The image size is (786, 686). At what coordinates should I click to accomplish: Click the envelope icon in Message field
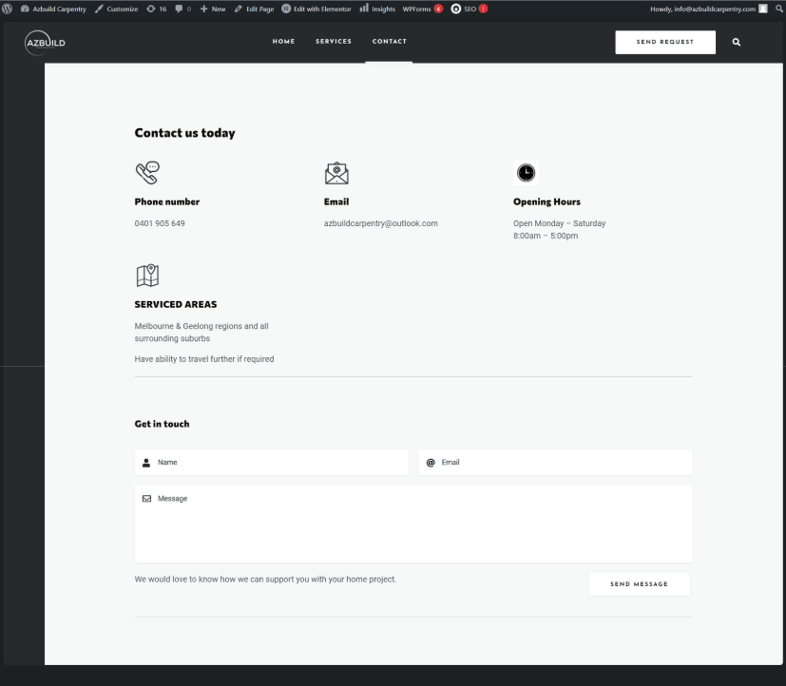(x=146, y=499)
